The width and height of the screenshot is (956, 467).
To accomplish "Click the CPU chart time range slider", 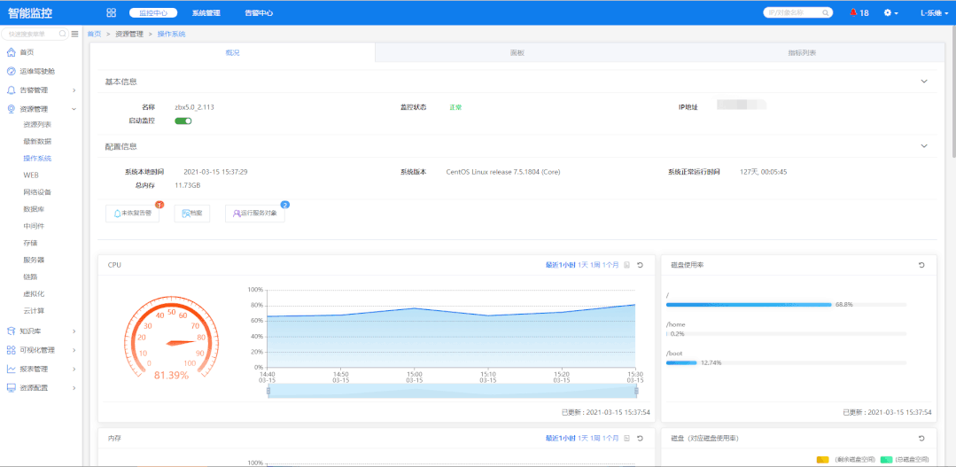I will [x=452, y=391].
